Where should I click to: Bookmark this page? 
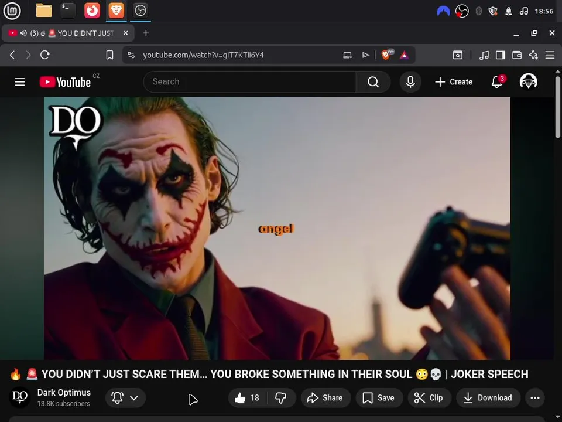tap(109, 55)
